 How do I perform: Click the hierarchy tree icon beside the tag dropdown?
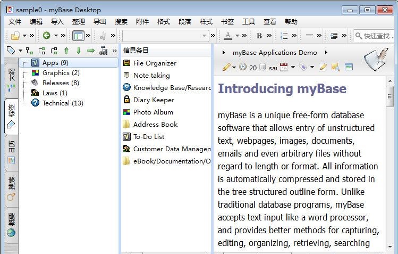[29, 51]
